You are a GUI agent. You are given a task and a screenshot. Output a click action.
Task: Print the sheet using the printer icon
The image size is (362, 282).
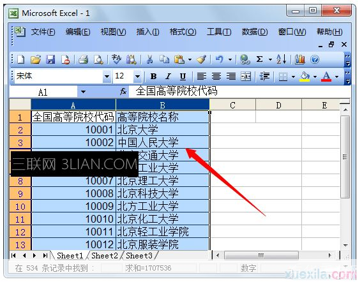tap(84, 59)
